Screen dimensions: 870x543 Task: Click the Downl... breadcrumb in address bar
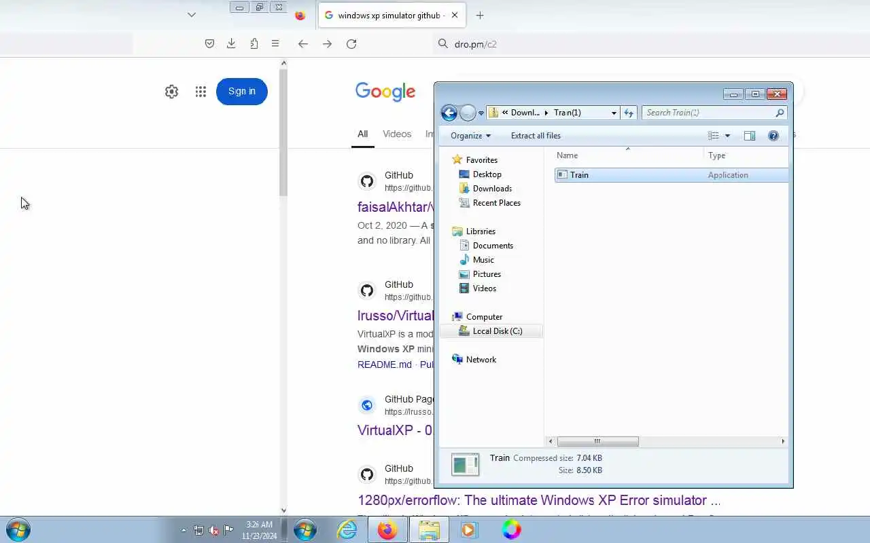coord(525,113)
